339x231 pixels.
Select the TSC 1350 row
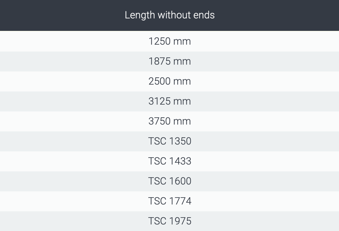click(x=169, y=141)
